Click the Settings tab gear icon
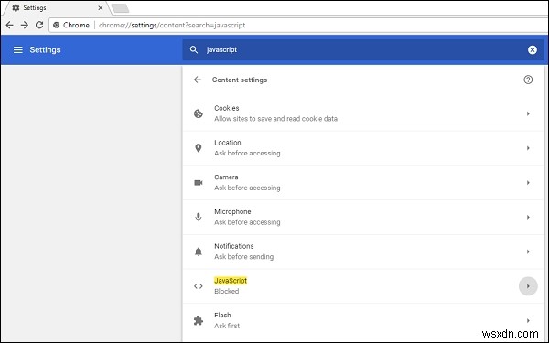 click(16, 7)
